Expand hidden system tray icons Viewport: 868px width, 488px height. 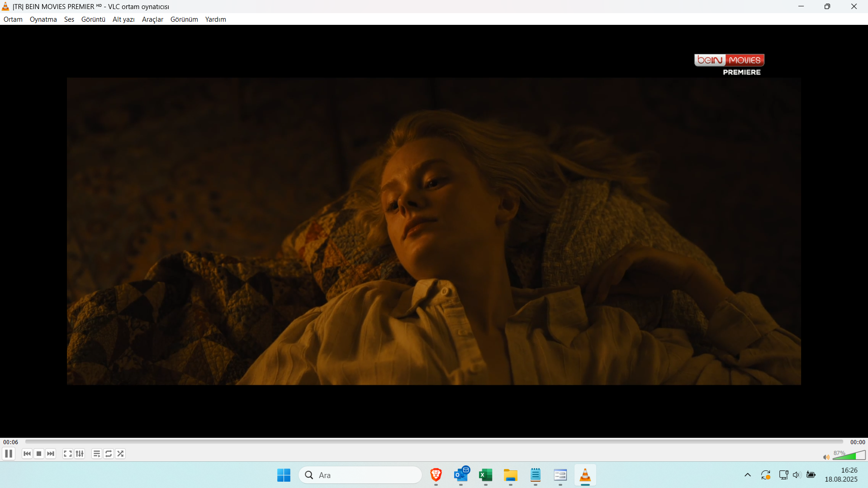[748, 475]
